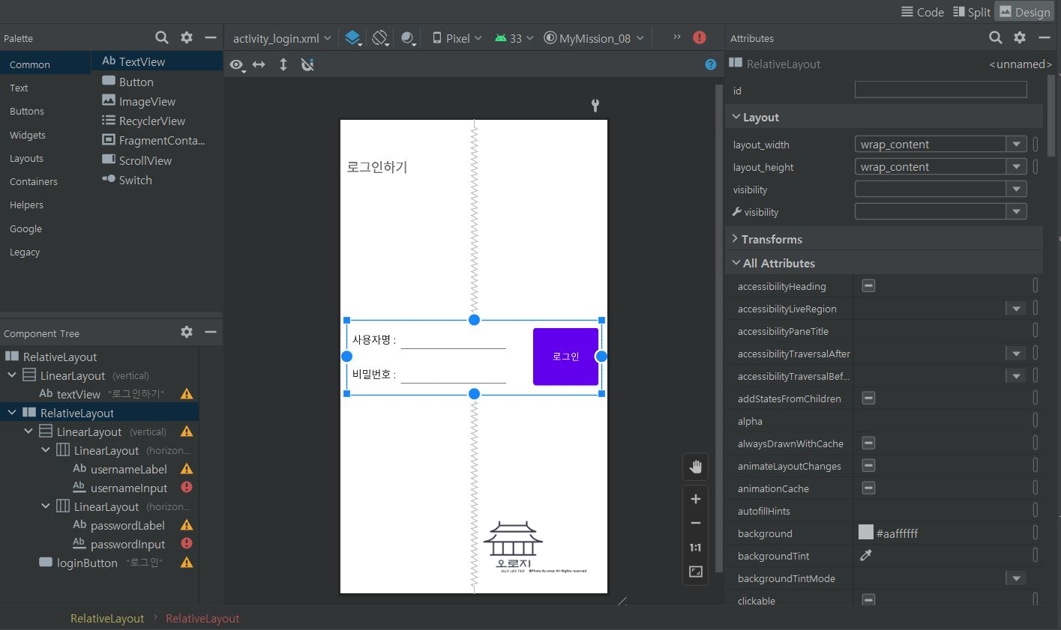Switch to Code view
The width and height of the screenshot is (1061, 630).
pyautogui.click(x=922, y=12)
